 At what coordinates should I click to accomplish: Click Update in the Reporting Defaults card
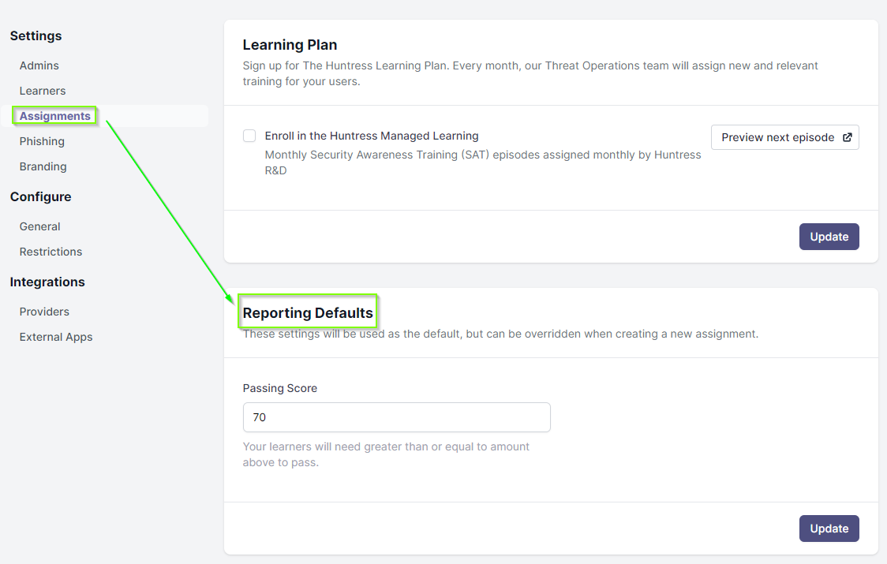[x=829, y=529]
